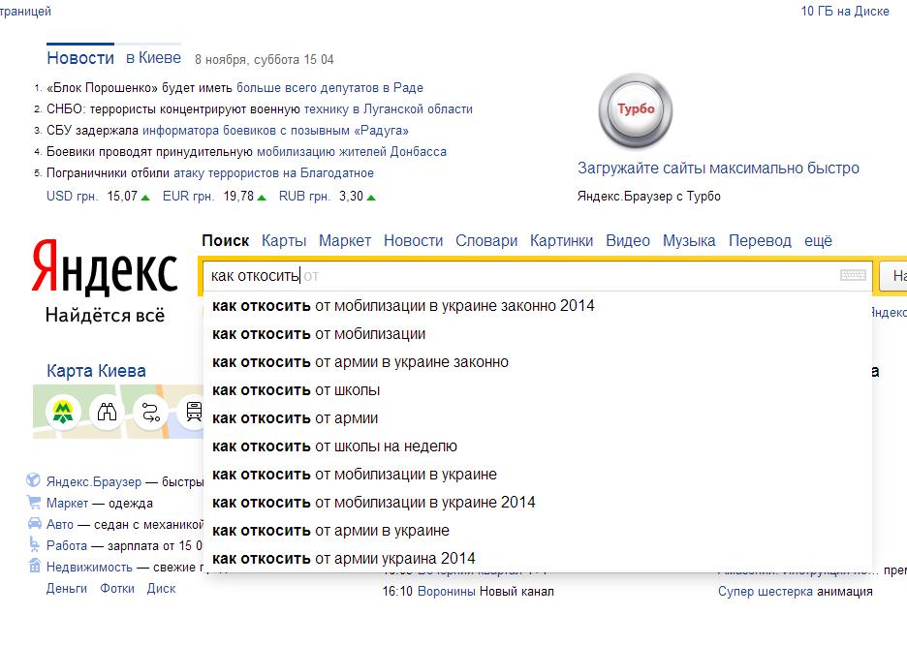Screen dimensions: 907x646
Task: Open the Недвижимость link
Action: (x=89, y=568)
